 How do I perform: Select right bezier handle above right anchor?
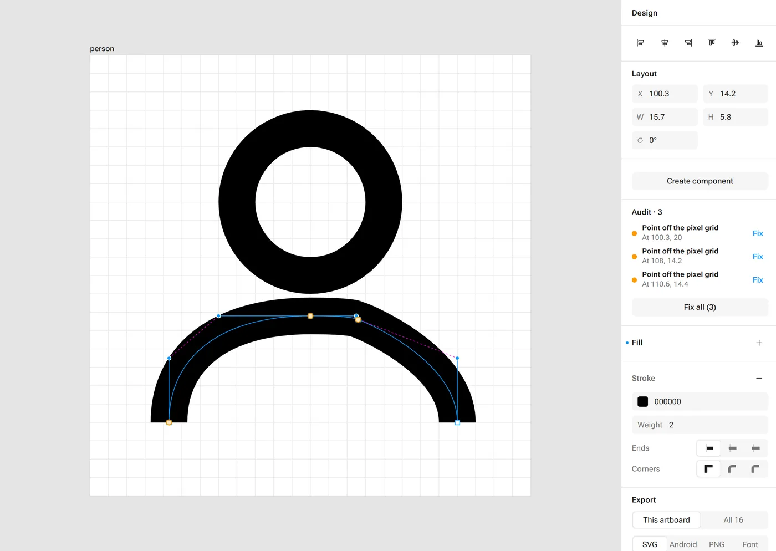[x=457, y=358]
